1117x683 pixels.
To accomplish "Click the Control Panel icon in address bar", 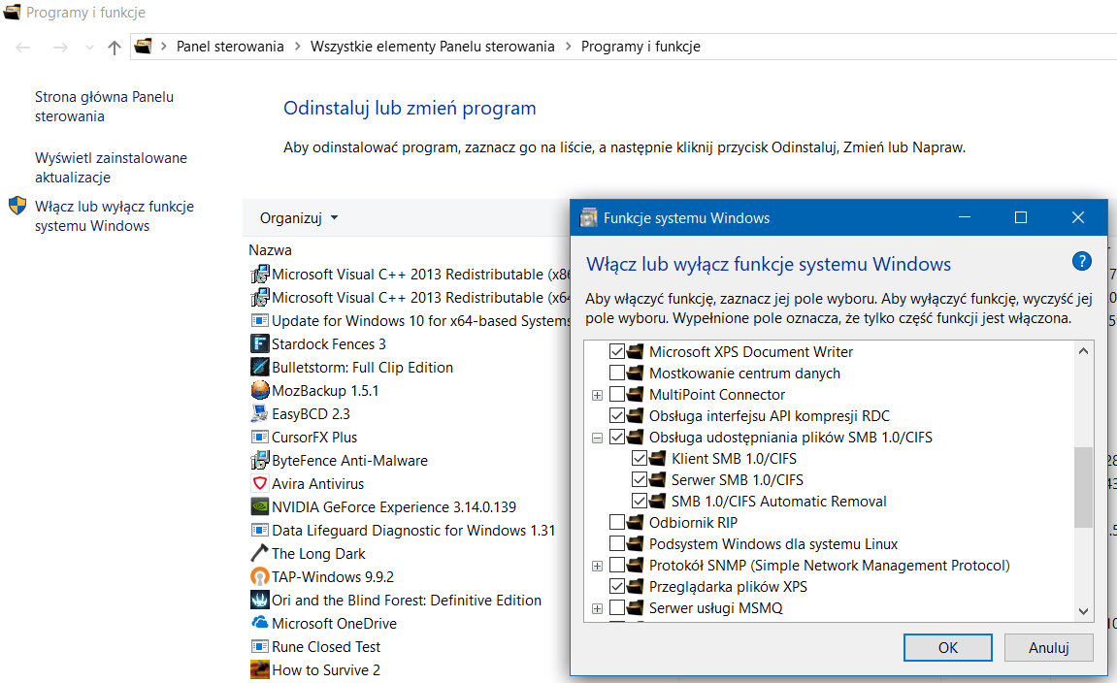I will coord(144,47).
